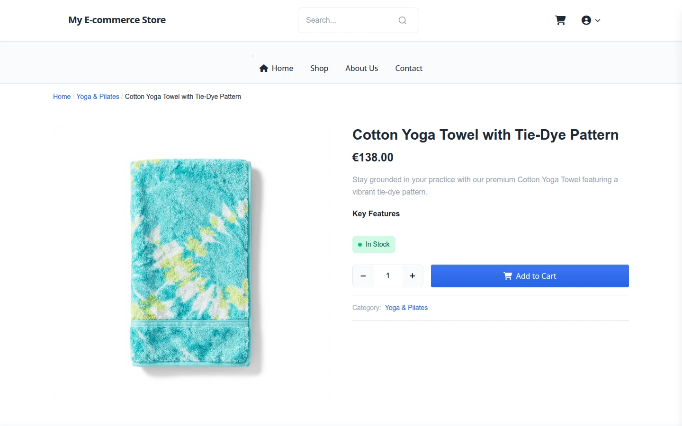Open the Shop menu item
Screen dimensions: 682x426
coord(319,68)
